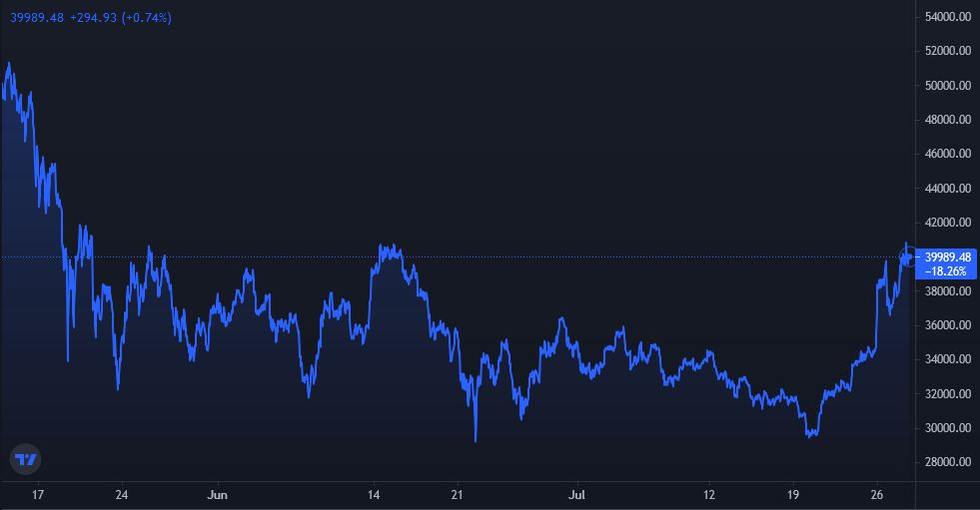The width and height of the screenshot is (980, 510).
Task: Select the 28000.00 price axis label
Action: coord(947,462)
